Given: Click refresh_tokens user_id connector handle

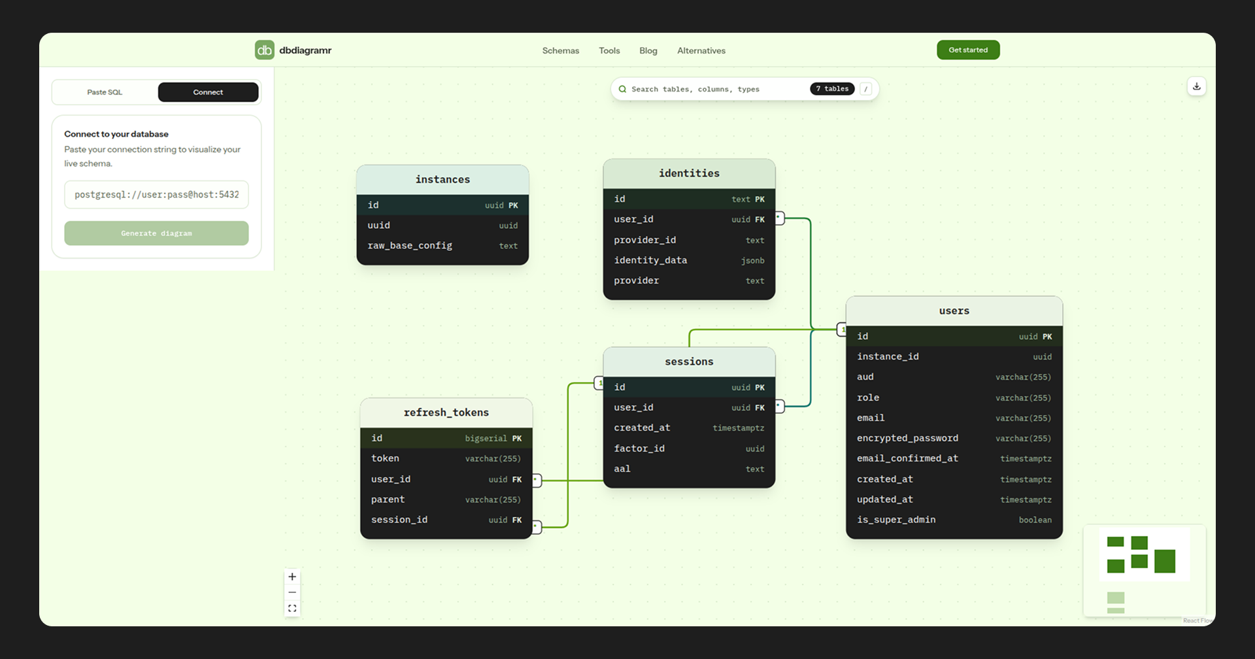Looking at the screenshot, I should pyautogui.click(x=537, y=481).
